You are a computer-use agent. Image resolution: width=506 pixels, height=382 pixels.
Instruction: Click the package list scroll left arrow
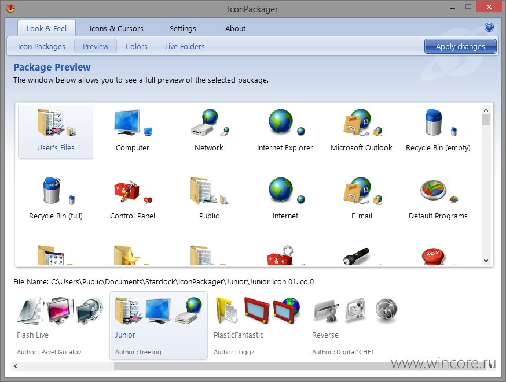16,366
